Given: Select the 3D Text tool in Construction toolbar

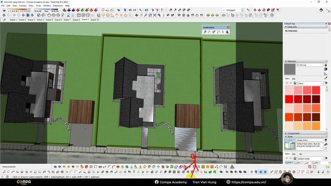Looking at the screenshot, I should [228, 32].
